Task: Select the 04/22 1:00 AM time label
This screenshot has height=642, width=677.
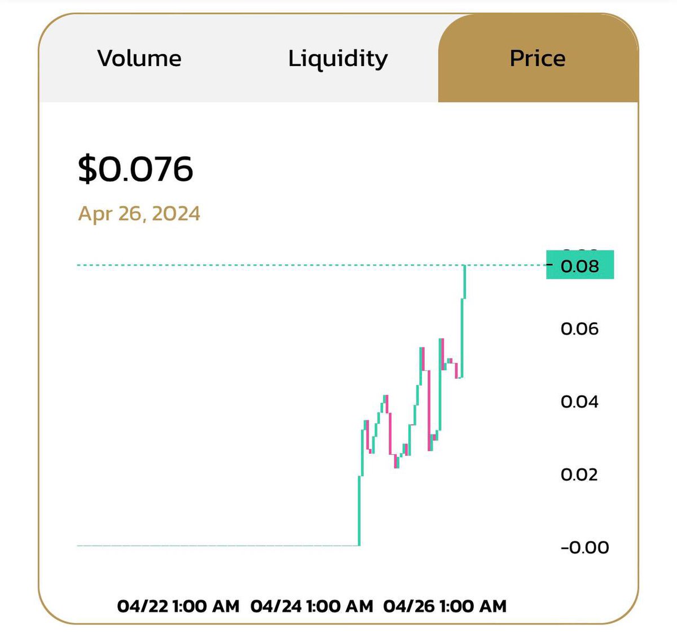Action: coord(178,606)
